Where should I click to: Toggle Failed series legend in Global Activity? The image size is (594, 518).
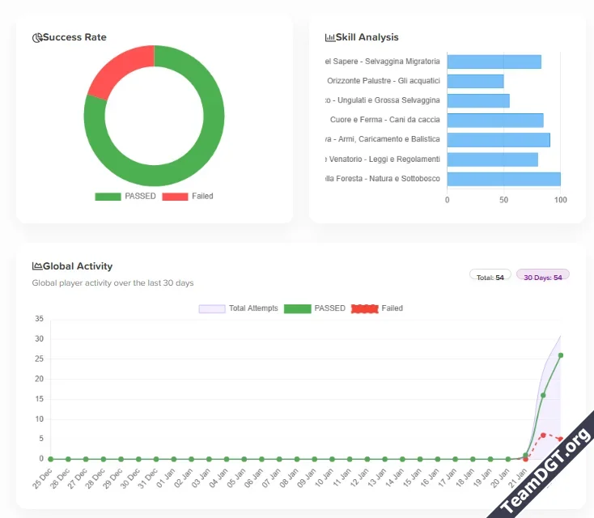click(x=377, y=308)
